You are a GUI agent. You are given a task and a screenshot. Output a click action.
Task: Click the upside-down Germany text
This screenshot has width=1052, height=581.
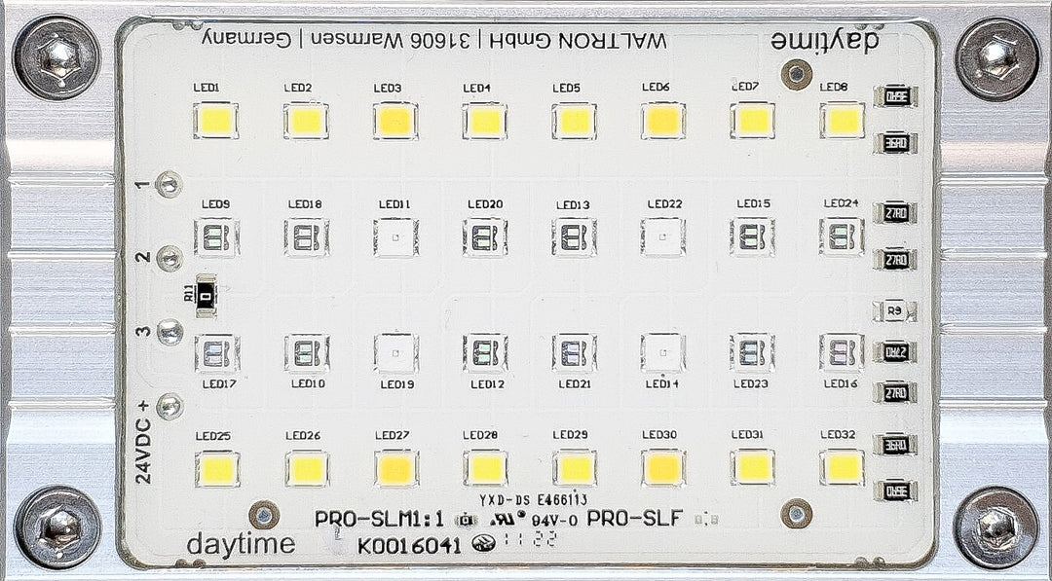[245, 40]
